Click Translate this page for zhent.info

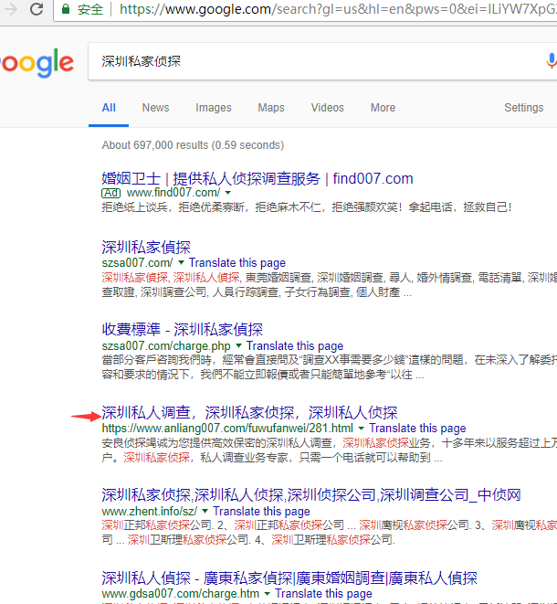pyautogui.click(x=261, y=511)
